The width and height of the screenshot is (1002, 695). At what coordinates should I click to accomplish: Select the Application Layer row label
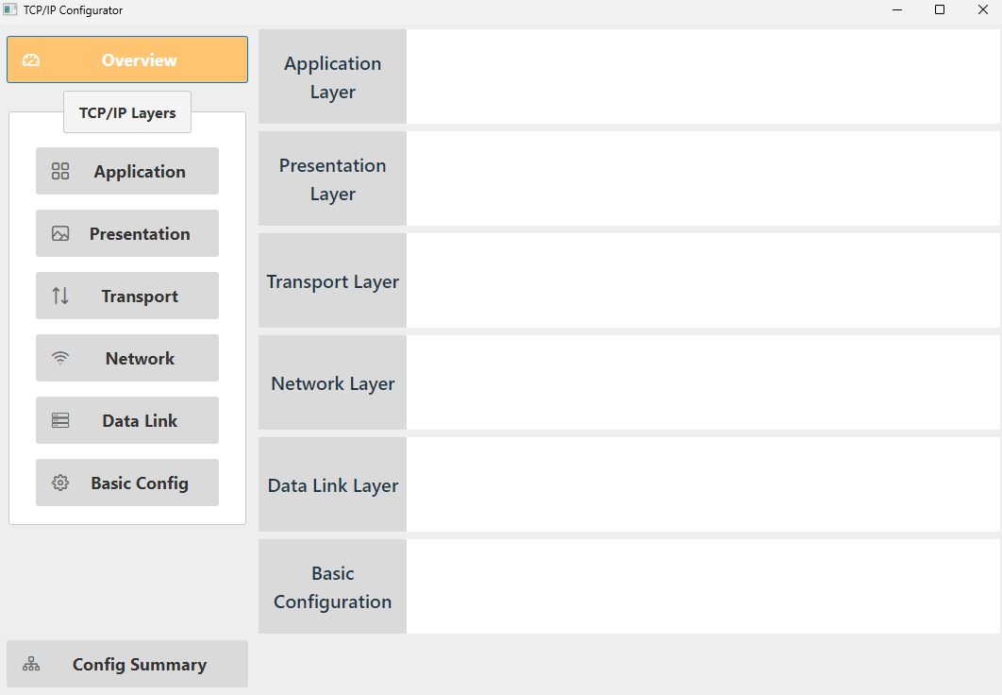[x=332, y=77]
